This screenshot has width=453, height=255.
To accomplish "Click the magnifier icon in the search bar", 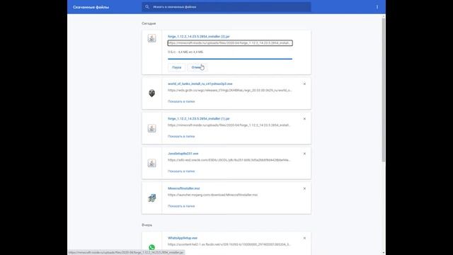I will point(147,6).
